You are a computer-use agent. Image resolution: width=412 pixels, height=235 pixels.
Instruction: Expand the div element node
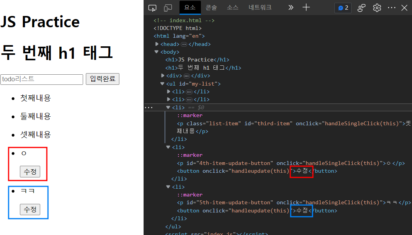[x=163, y=76]
